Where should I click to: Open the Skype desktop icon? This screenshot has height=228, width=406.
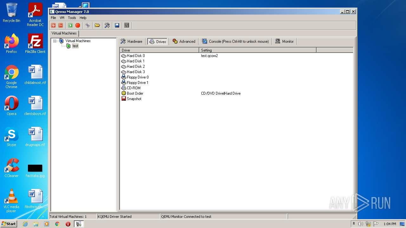[11, 137]
